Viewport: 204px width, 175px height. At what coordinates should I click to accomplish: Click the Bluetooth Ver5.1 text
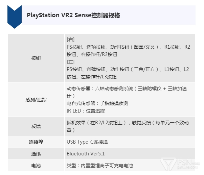click(86, 154)
